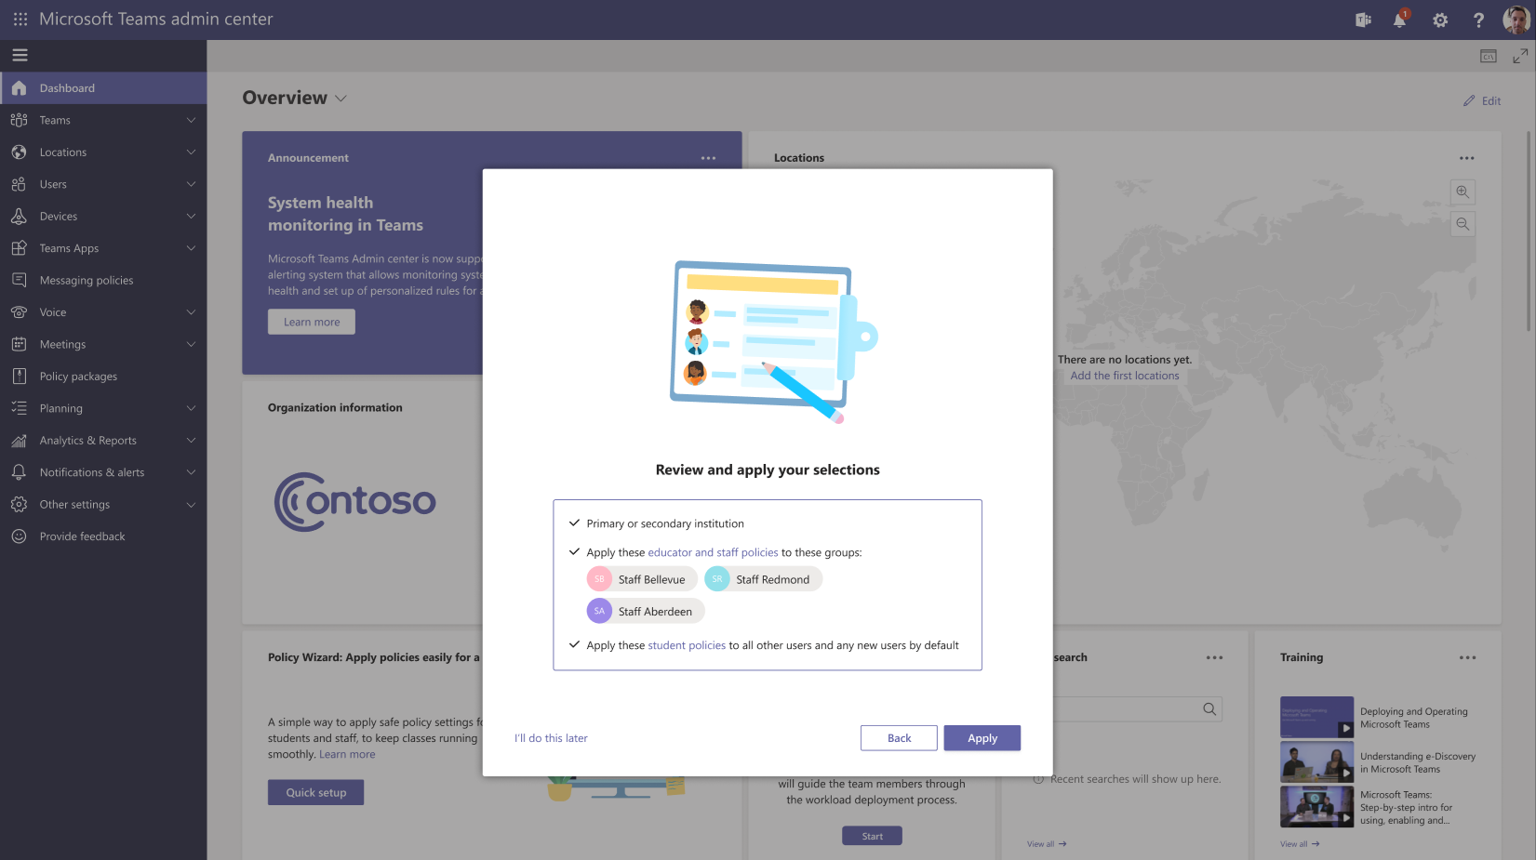
Task: Expand the Meetings section
Action: 61,344
